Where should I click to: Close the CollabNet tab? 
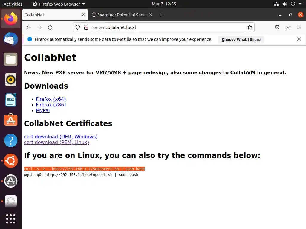click(x=83, y=15)
